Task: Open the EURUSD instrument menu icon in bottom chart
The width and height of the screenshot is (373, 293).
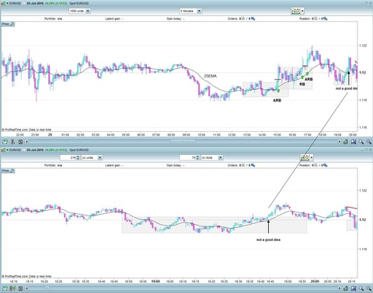Action: tap(3, 150)
